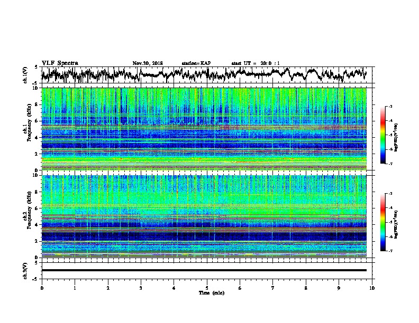
Task: Click the "ch.3(V)" axis label
Action: (25, 271)
